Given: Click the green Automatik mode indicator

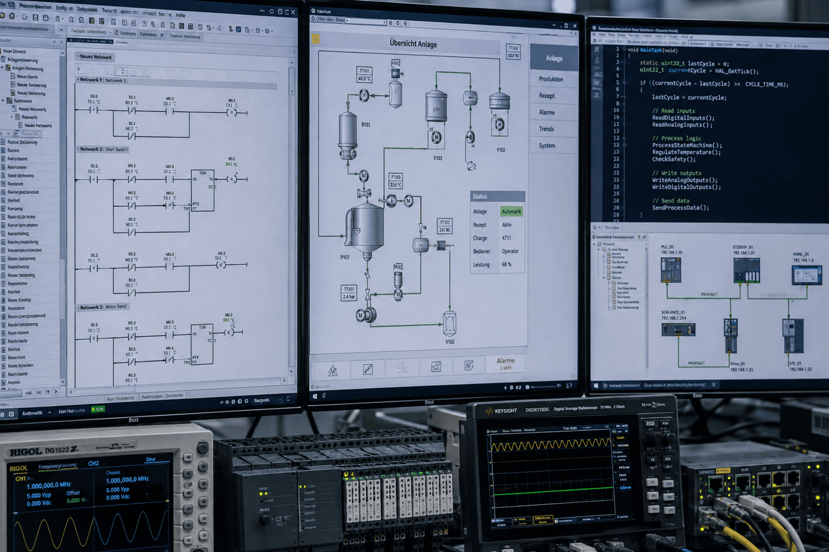Looking at the screenshot, I should [511, 212].
